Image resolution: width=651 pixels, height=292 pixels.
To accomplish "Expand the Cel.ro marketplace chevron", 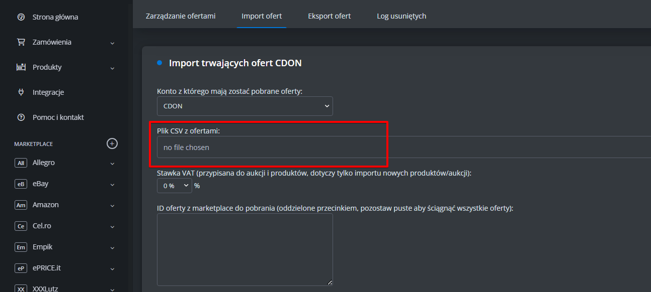I will (x=112, y=226).
